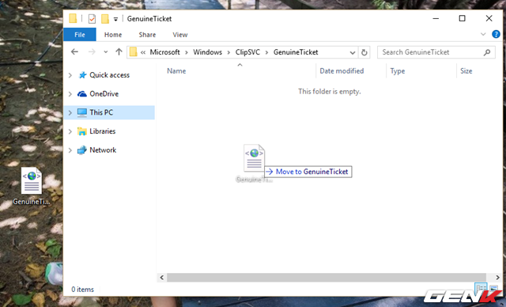The width and height of the screenshot is (506, 307).
Task: Navigate to ClipSVC in the address bar
Action: point(247,52)
